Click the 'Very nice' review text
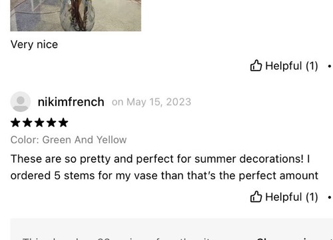This screenshot has width=333, height=240. pos(34,45)
